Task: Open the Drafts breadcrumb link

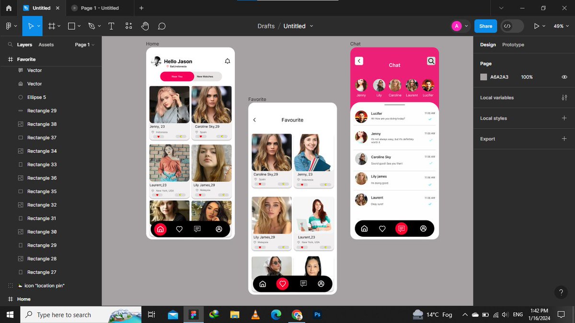Action: [x=266, y=26]
